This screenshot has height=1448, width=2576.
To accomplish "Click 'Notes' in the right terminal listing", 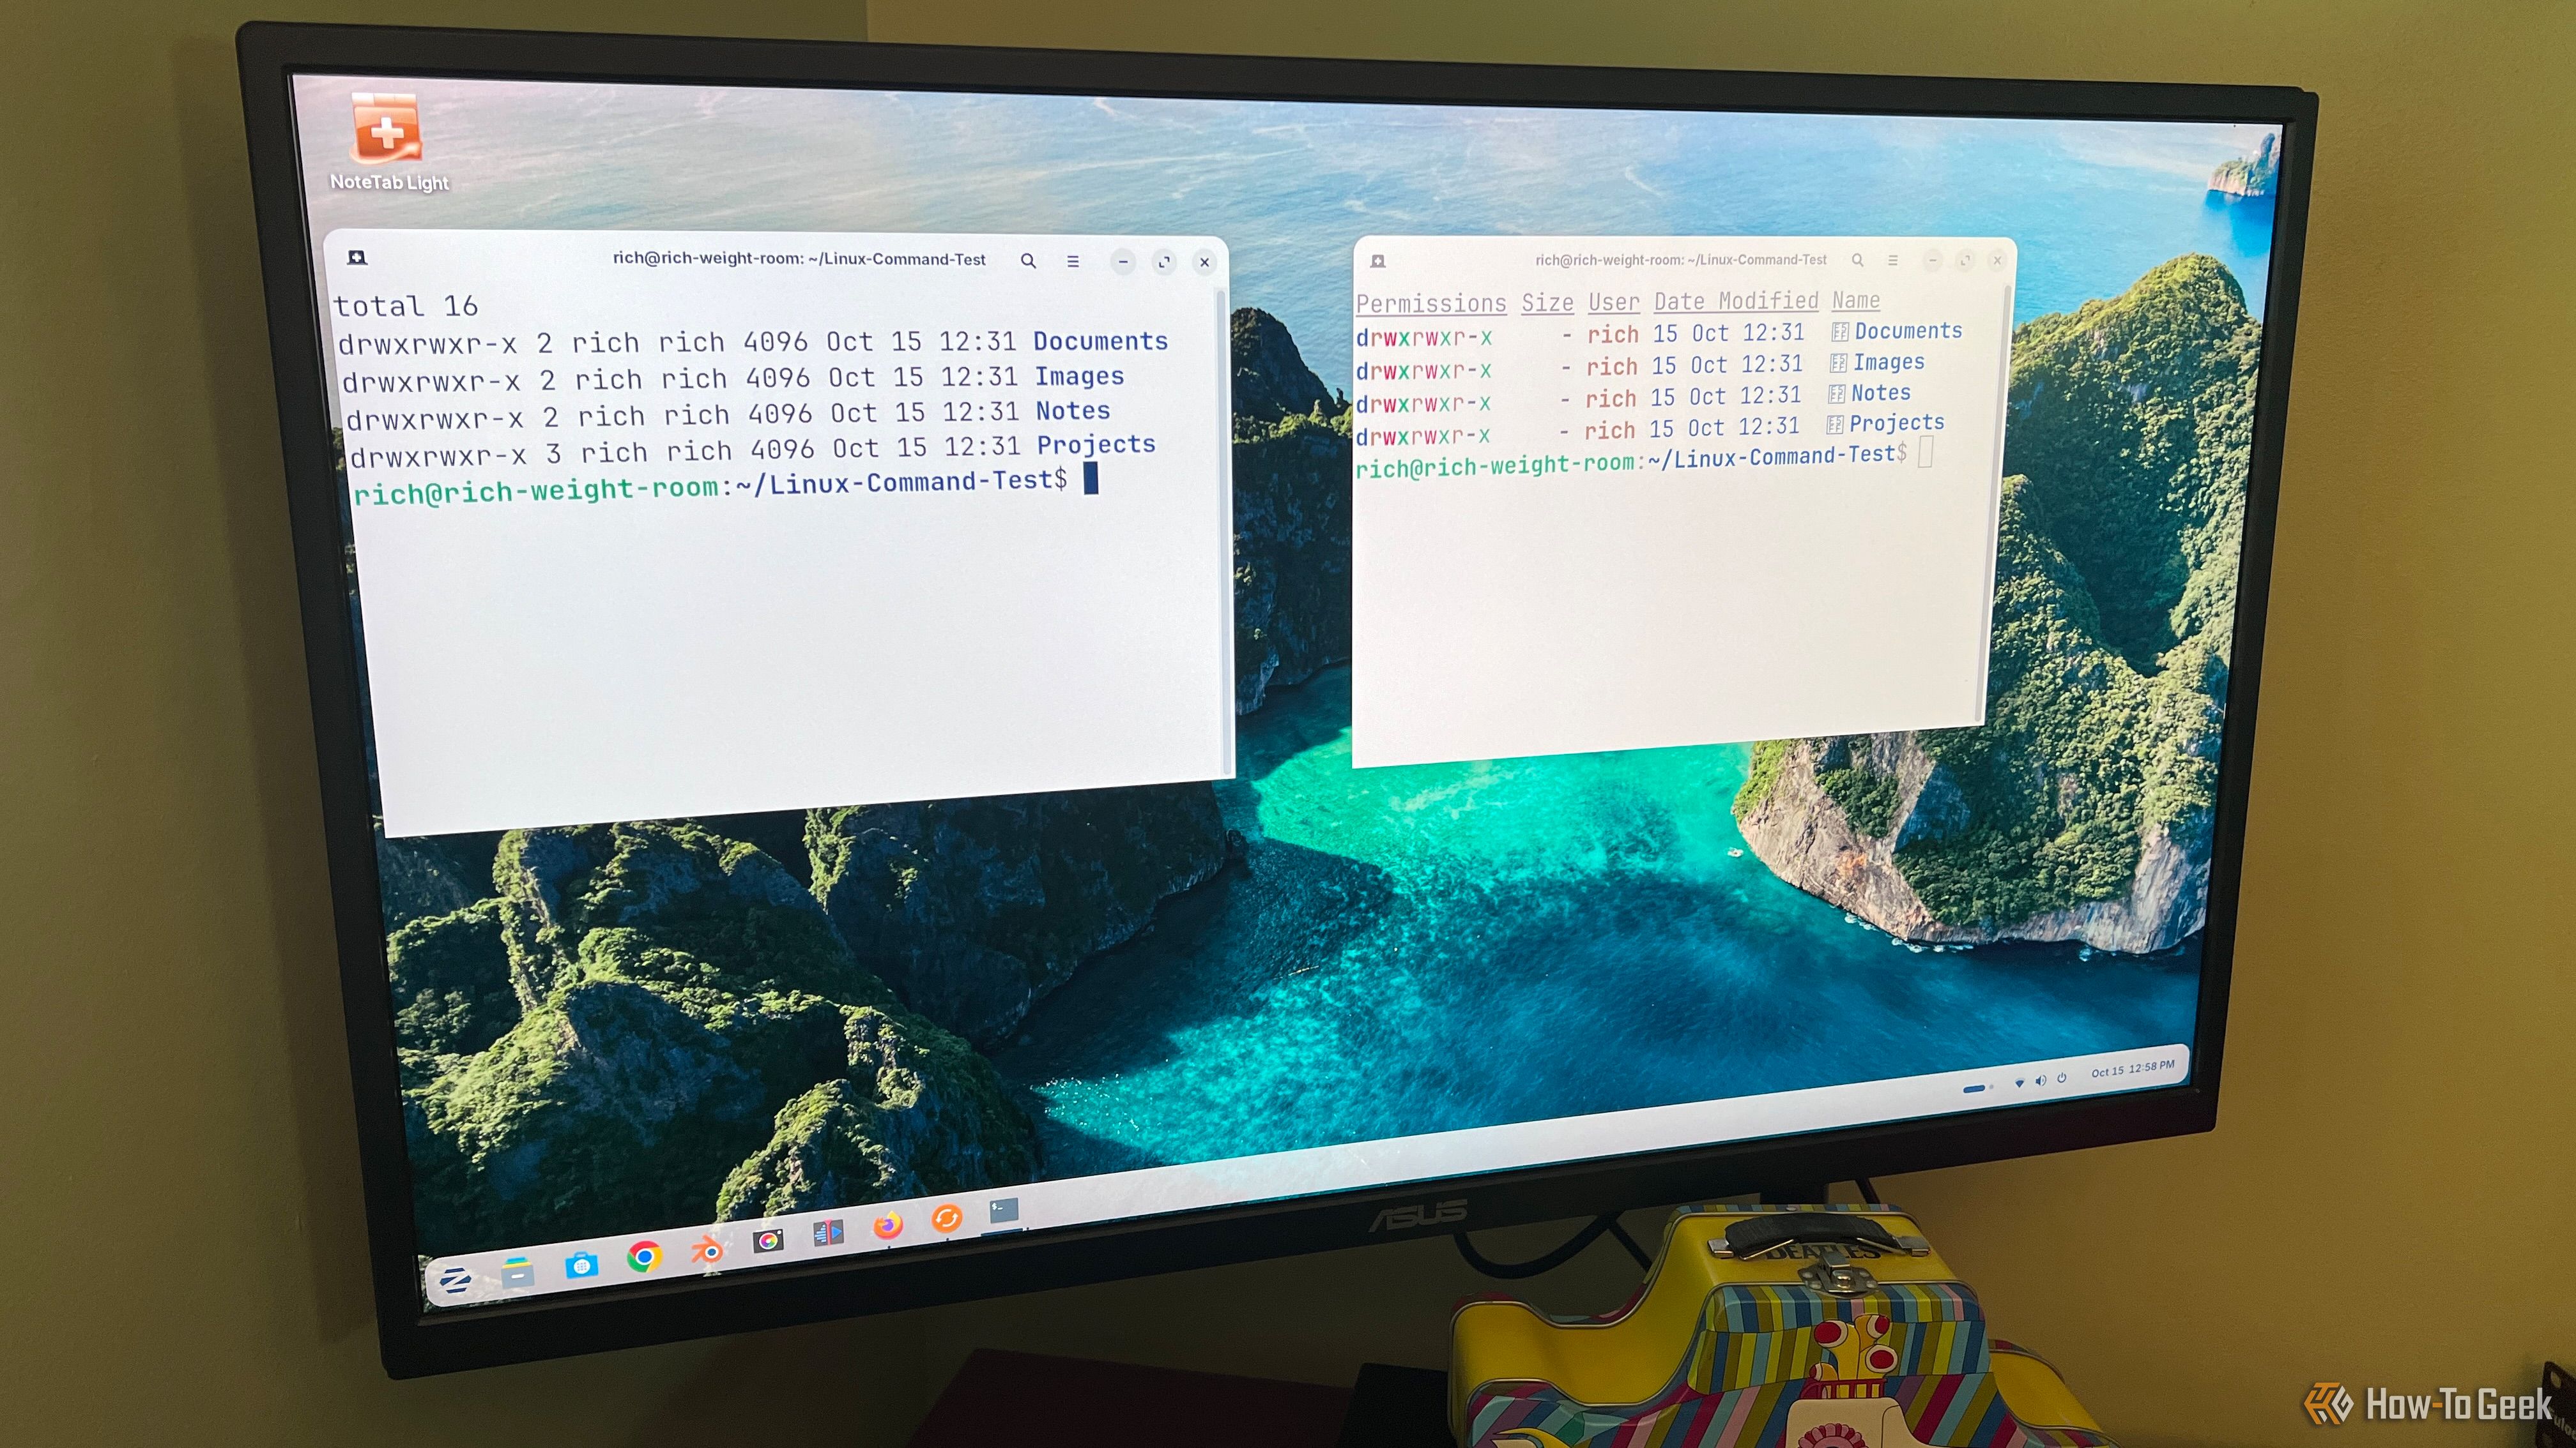I will [x=1880, y=393].
